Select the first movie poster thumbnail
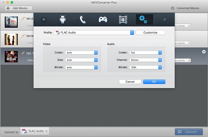 click(11, 22)
